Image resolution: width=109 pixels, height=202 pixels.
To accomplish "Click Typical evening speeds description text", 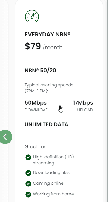I will [x=49, y=88].
